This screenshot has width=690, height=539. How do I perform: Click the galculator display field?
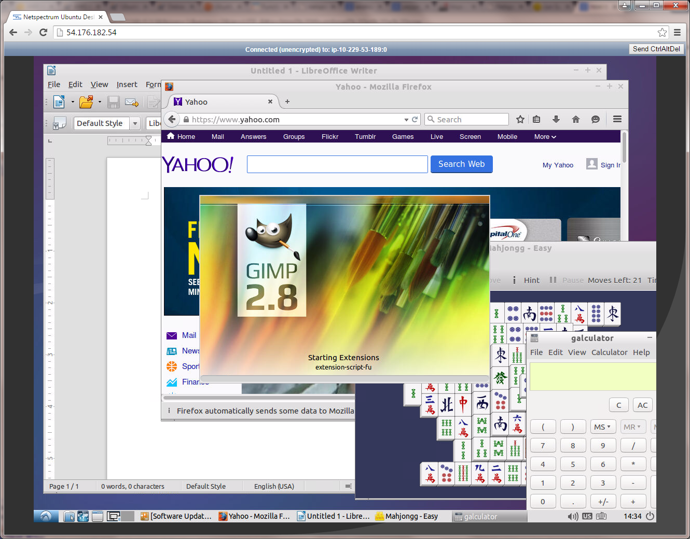pyautogui.click(x=593, y=377)
